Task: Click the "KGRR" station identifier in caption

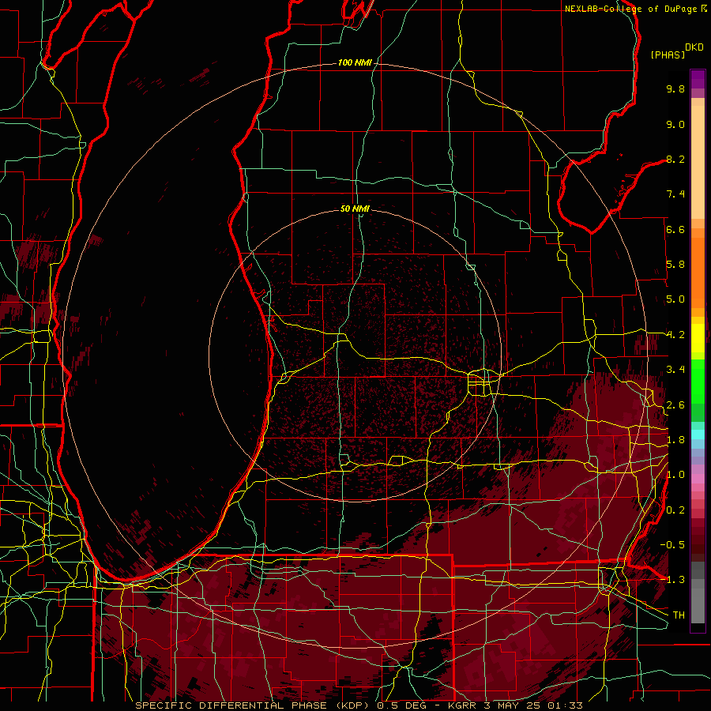Action: [461, 705]
